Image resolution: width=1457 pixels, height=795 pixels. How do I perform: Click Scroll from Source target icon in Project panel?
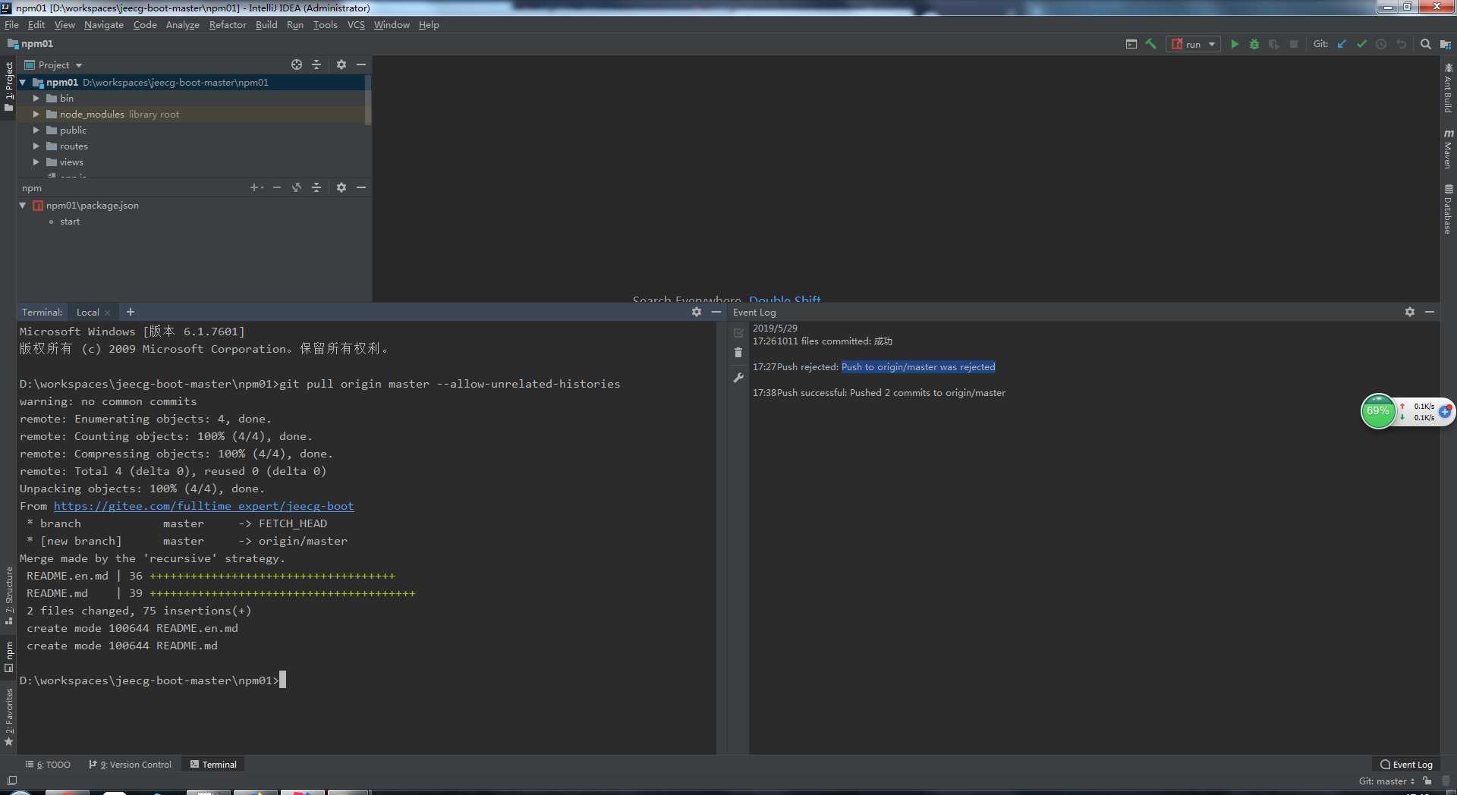point(297,64)
